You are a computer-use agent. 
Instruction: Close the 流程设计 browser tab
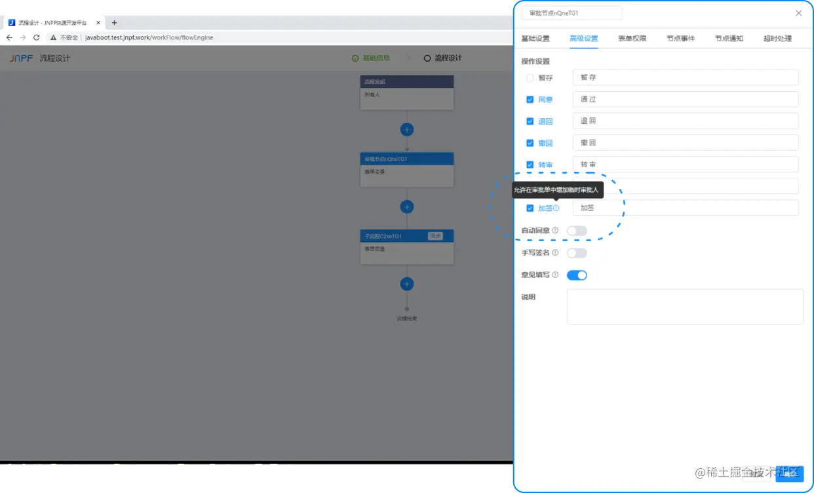(98, 22)
